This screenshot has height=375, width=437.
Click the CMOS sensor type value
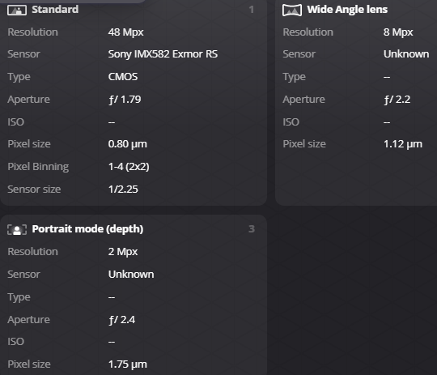pos(123,77)
